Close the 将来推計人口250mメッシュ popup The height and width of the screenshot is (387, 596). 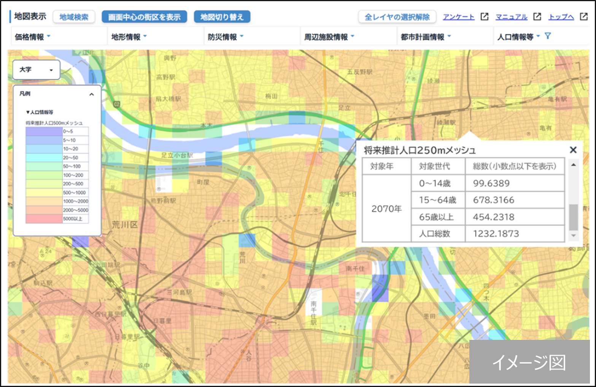[x=573, y=150]
